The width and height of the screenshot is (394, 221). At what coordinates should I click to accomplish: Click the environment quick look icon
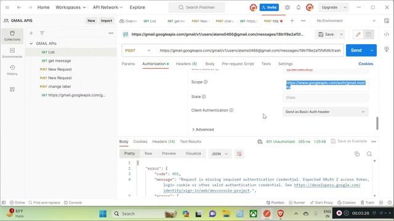click(387, 21)
